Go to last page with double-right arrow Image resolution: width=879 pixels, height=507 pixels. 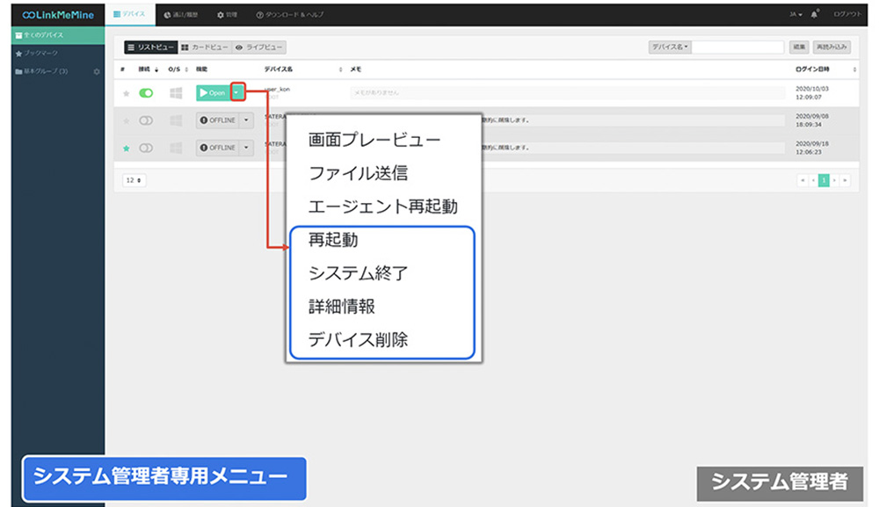point(846,180)
